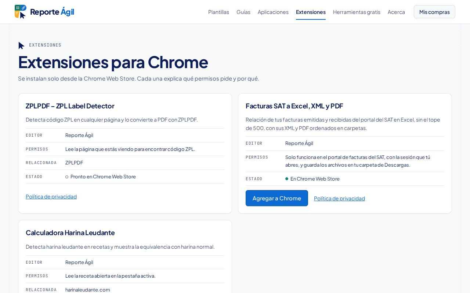470x293 pixels.
Task: Click 'Detecta harina leudante en recetas' description
Action: point(120,246)
